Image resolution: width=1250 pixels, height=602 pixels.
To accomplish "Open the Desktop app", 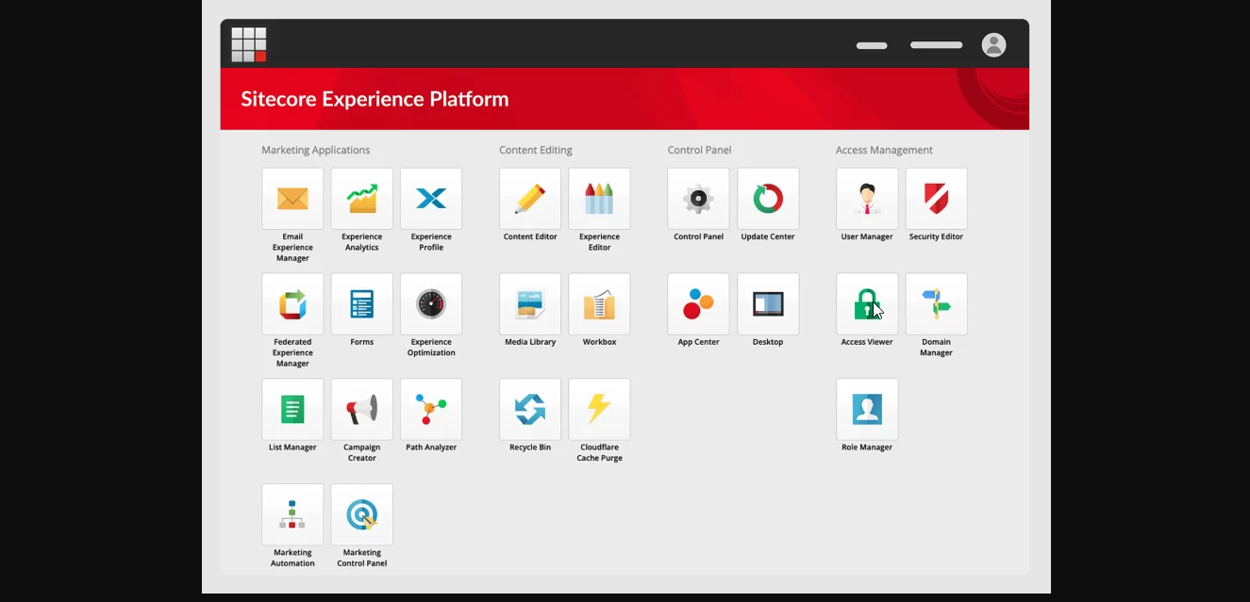I will point(768,304).
